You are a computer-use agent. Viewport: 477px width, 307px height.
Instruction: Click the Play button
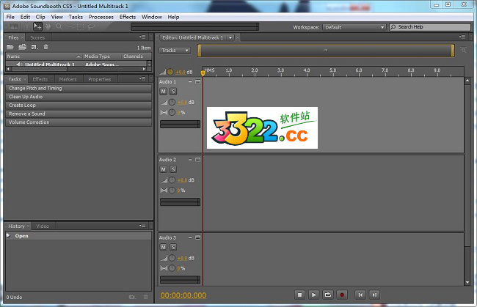313,295
